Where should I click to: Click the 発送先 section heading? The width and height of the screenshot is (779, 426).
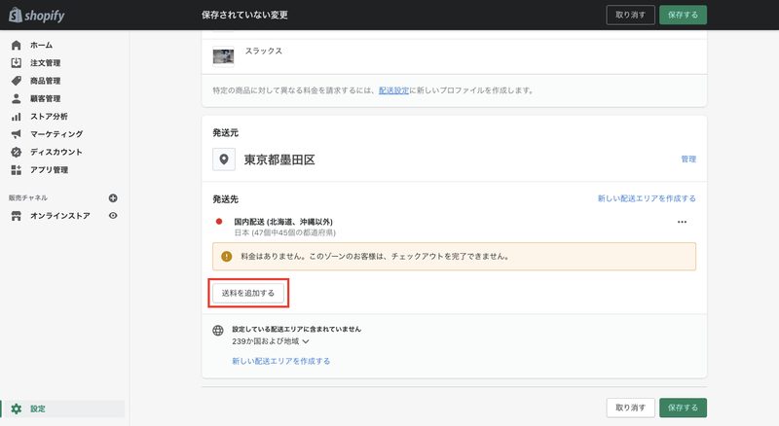[226, 199]
